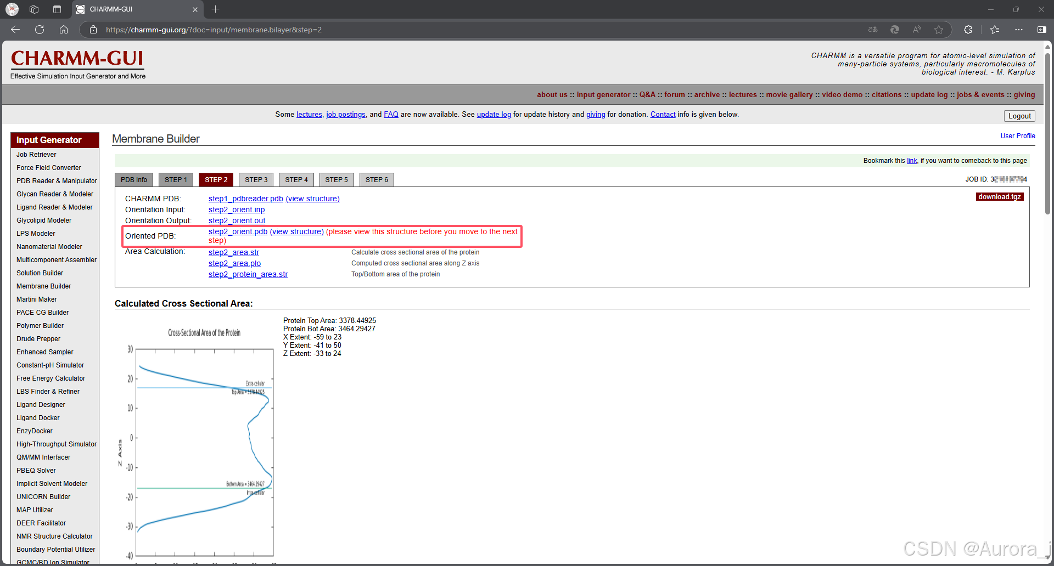Click the cross-sectional area plot

[198, 444]
